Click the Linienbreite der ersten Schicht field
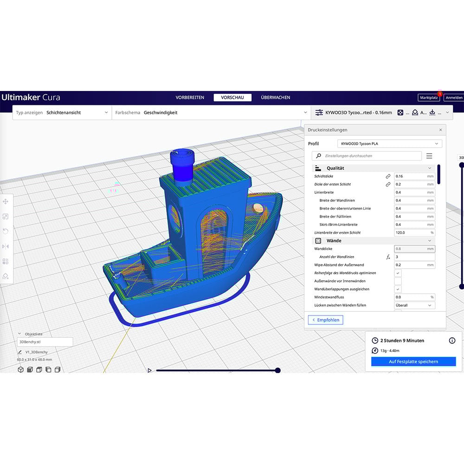Image resolution: width=464 pixels, height=464 pixels. pyautogui.click(x=414, y=232)
